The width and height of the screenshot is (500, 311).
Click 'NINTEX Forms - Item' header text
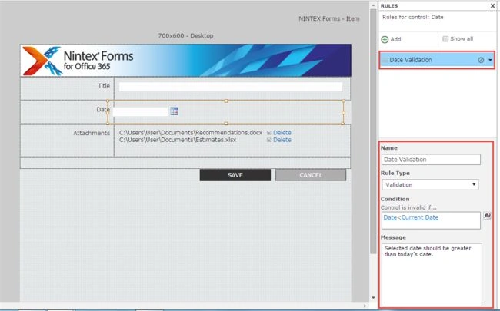(x=329, y=18)
